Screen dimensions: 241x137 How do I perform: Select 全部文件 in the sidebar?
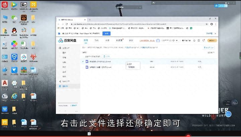66,48
